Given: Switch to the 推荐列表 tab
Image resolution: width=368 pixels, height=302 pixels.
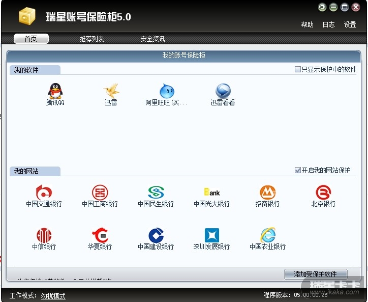Looking at the screenshot, I should pos(92,39).
